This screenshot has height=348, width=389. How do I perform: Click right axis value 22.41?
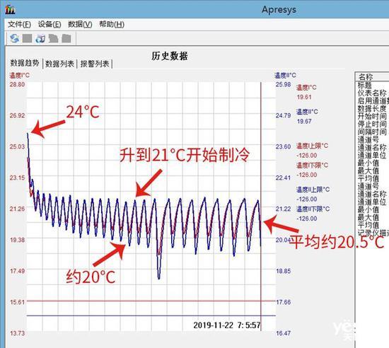(x=283, y=178)
